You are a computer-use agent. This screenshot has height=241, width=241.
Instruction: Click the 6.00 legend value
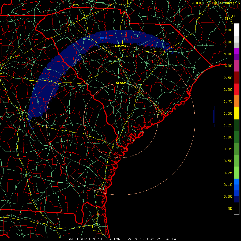228,42
